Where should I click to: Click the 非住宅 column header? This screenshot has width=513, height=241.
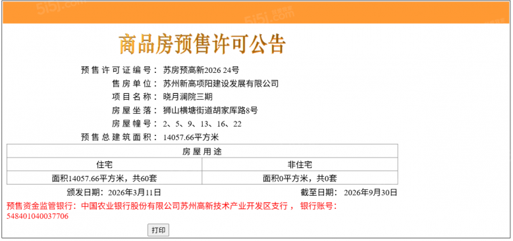click(300, 165)
